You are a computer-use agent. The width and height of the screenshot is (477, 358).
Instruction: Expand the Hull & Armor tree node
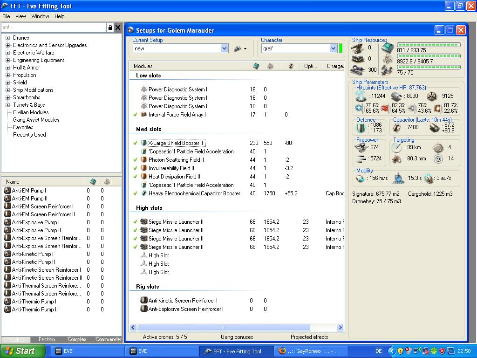point(7,68)
